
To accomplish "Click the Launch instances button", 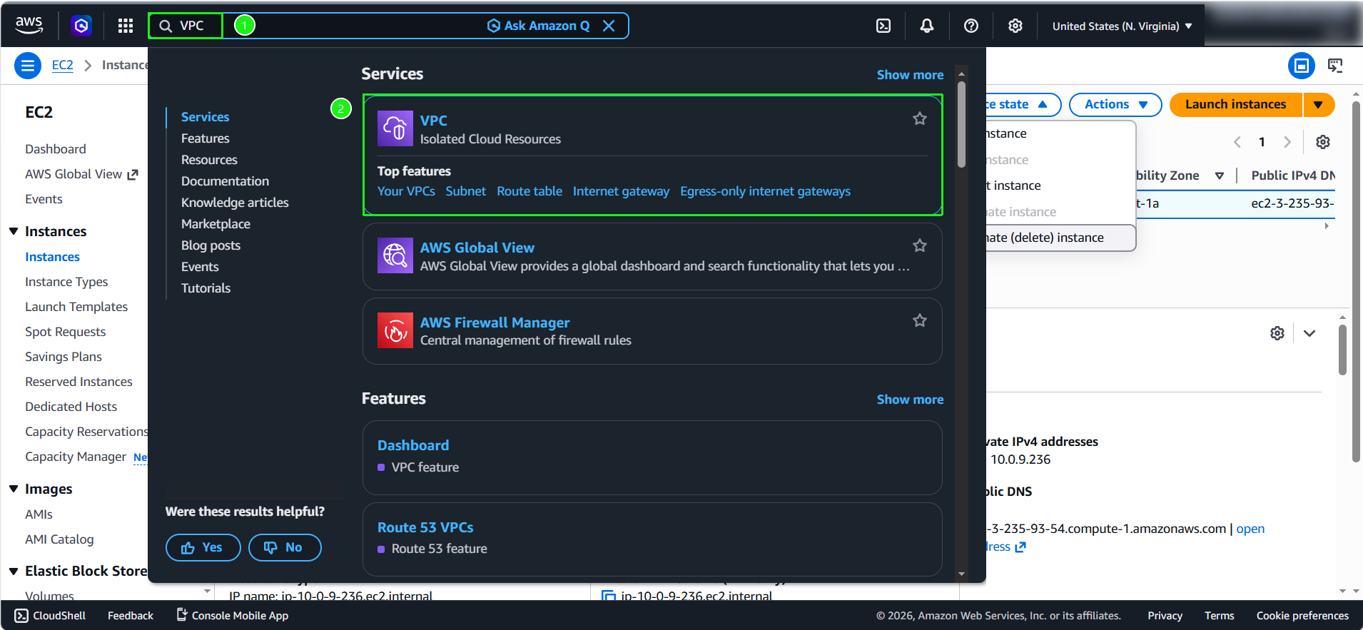I will tap(1236, 104).
